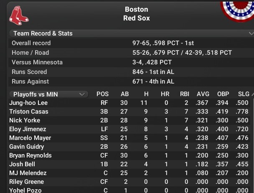The width and height of the screenshot is (254, 193).
Task: Sort by the OBP column header
Action: (223, 94)
